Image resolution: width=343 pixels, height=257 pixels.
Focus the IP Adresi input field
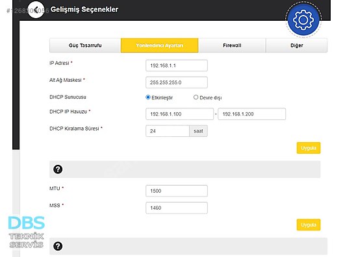(177, 66)
